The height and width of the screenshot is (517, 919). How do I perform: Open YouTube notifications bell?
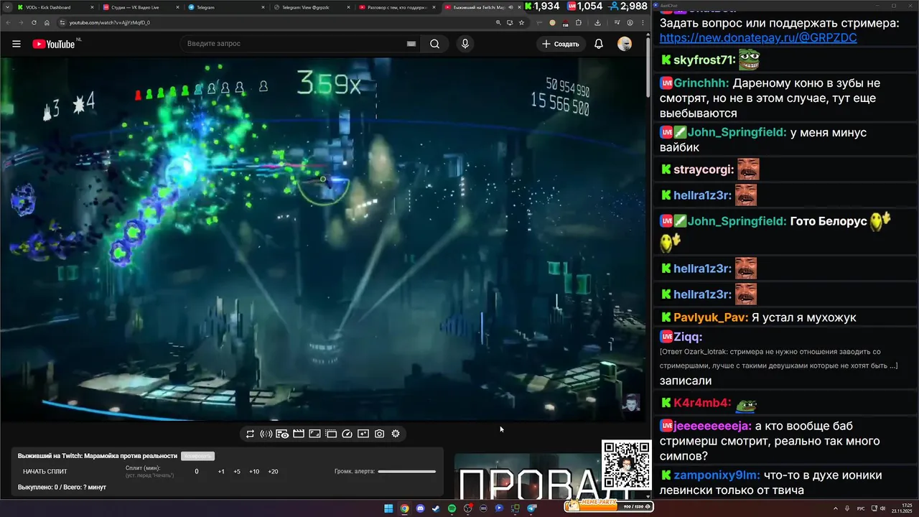pyautogui.click(x=599, y=44)
